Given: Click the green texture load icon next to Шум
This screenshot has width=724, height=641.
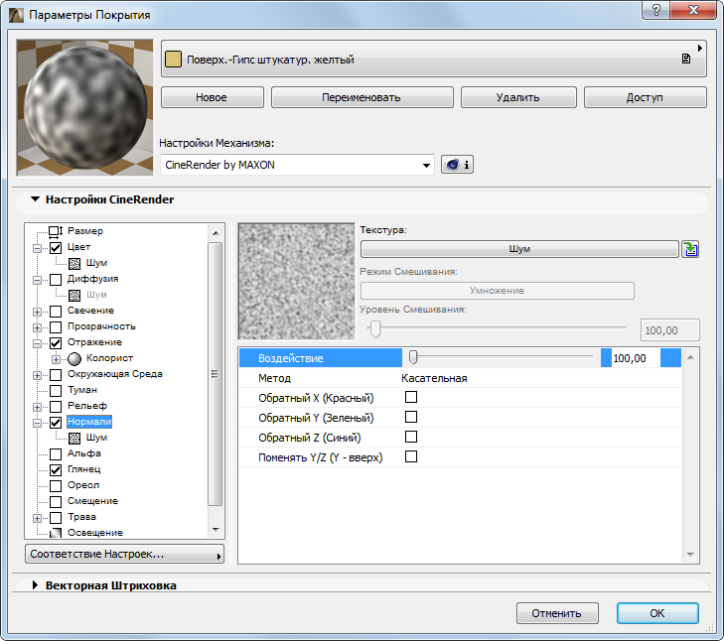Looking at the screenshot, I should tap(691, 249).
